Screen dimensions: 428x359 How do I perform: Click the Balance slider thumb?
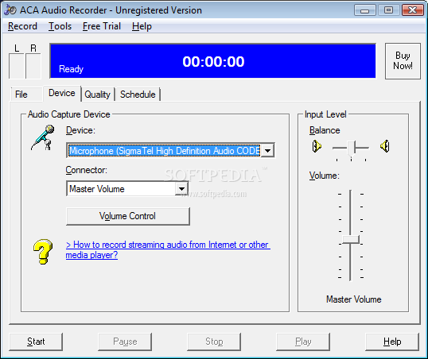(x=352, y=149)
